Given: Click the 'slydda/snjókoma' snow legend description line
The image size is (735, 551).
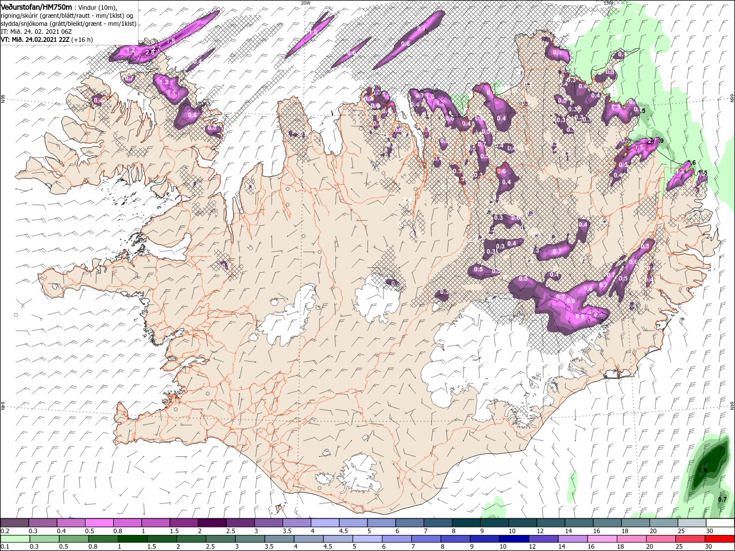Looking at the screenshot, I should (68, 24).
